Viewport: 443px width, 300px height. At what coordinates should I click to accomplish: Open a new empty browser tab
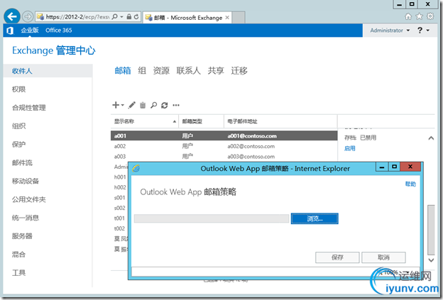point(239,18)
